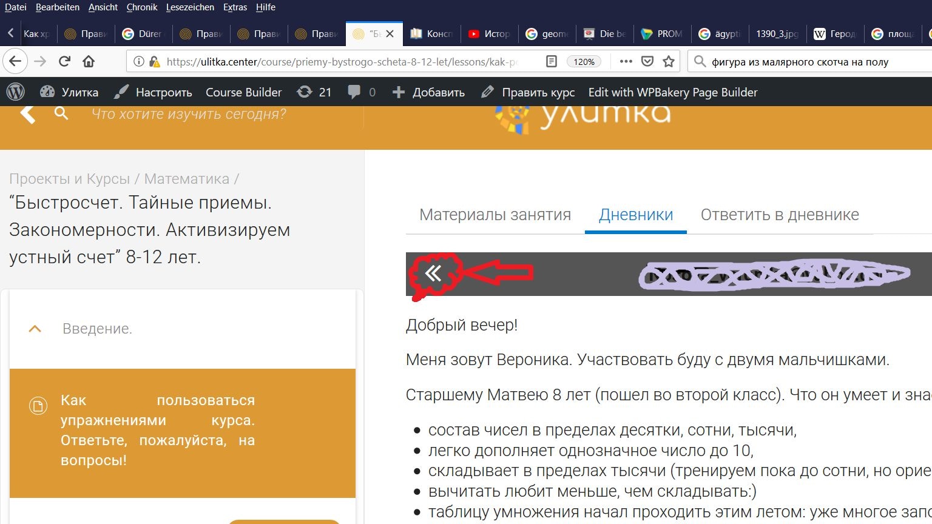Click the browser Home icon
The height and width of the screenshot is (524, 932).
coord(89,61)
